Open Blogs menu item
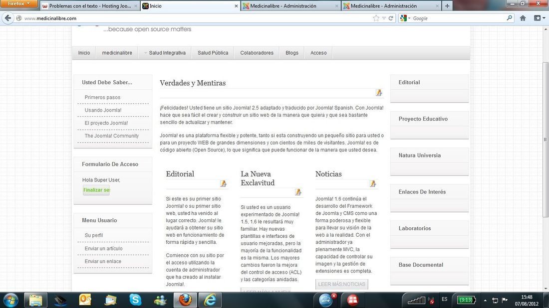This screenshot has height=308, width=549. pos(292,53)
